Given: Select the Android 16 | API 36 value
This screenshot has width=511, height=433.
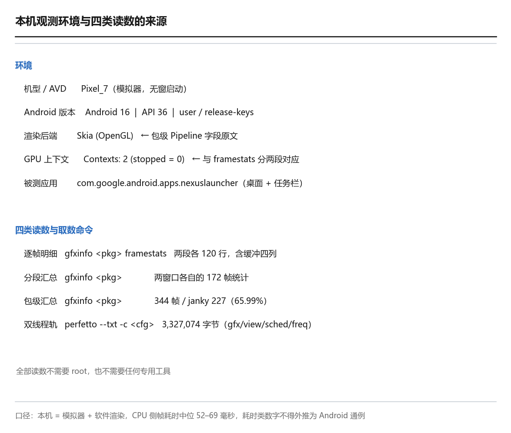Looking at the screenshot, I should click(x=126, y=113).
